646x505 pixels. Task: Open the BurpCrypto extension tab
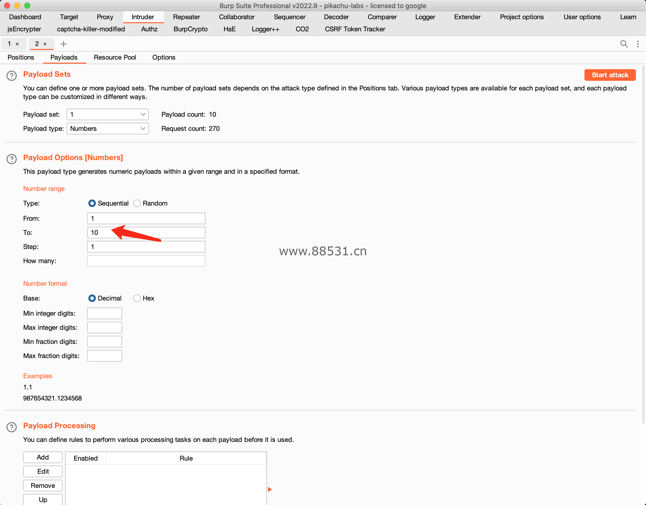coord(191,29)
